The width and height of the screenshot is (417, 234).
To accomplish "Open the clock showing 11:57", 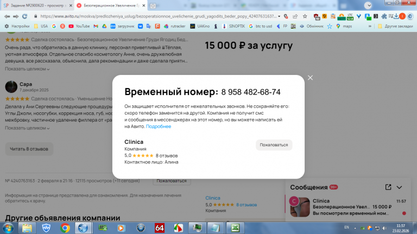I will (401, 228).
